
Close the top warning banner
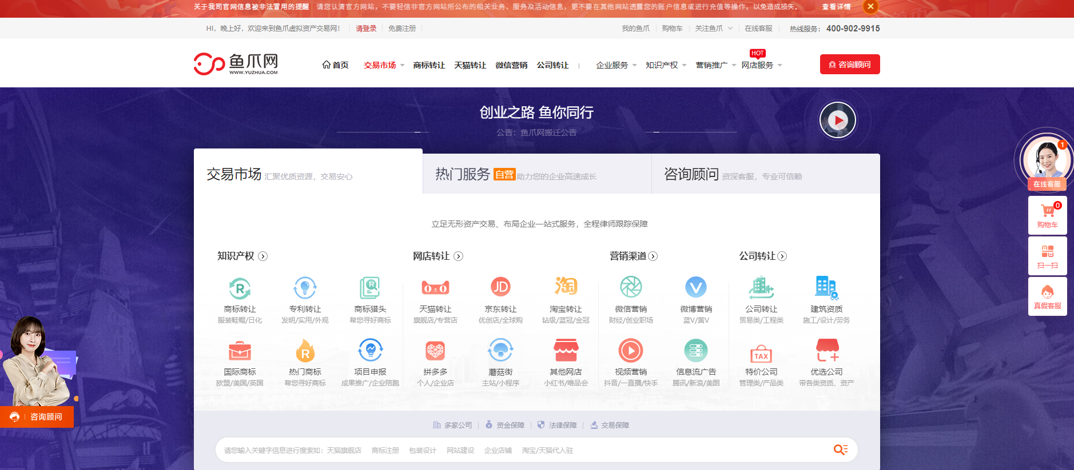[x=870, y=7]
